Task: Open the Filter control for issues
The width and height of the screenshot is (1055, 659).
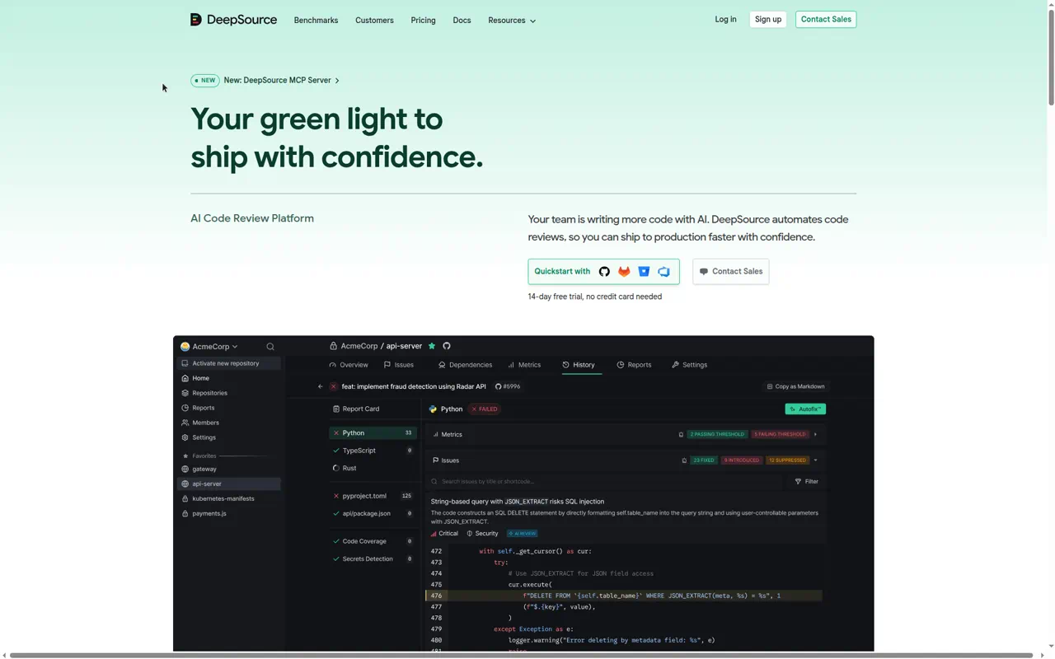Action: click(807, 482)
